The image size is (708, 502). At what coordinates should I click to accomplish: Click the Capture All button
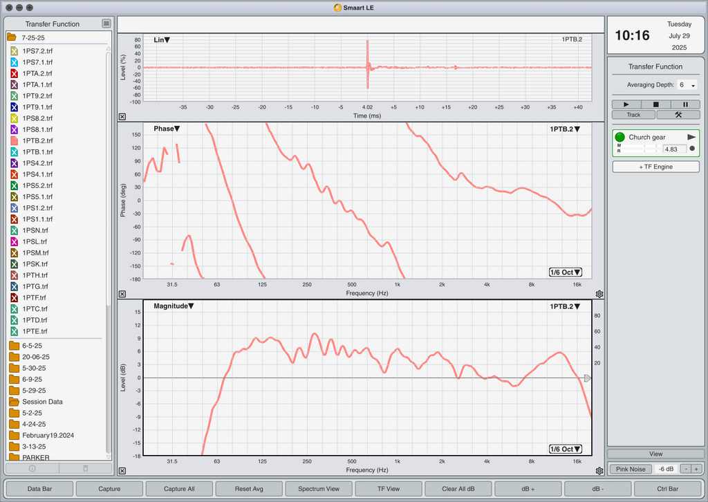179,488
